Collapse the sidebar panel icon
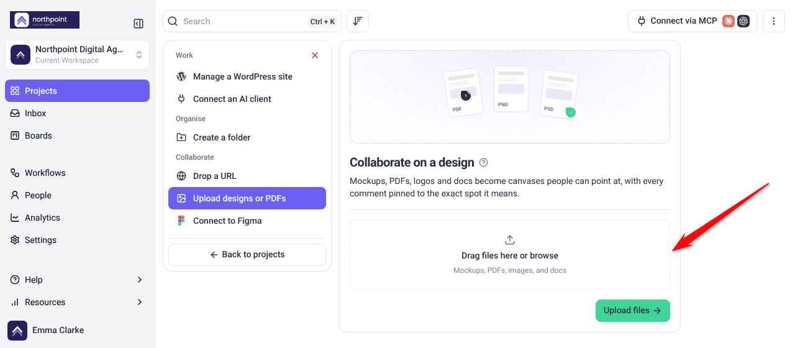The height and width of the screenshot is (348, 795). 139,24
